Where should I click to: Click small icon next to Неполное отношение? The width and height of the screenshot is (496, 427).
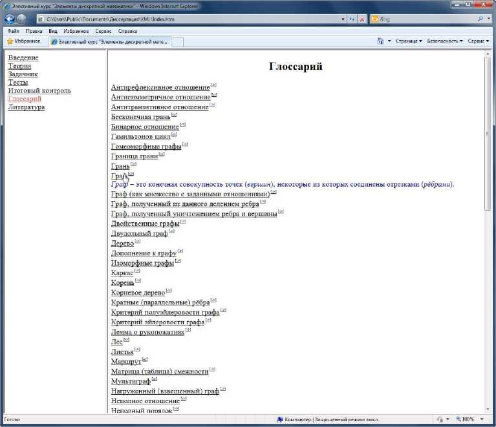click(x=184, y=399)
